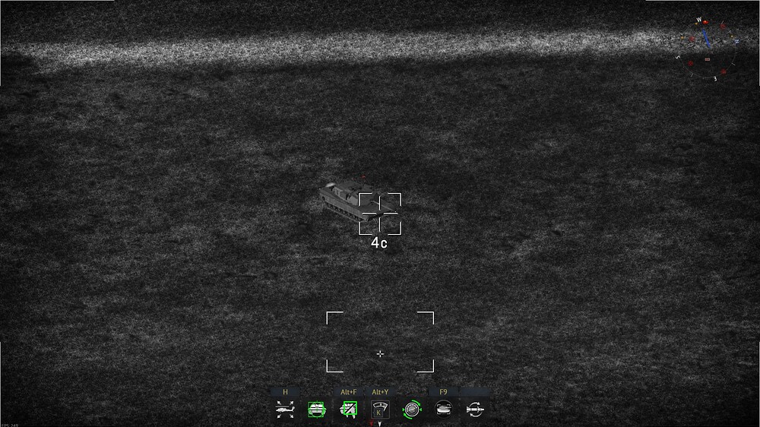Click the Alt+Y hotkey label
The height and width of the screenshot is (427, 760).
[x=380, y=391]
